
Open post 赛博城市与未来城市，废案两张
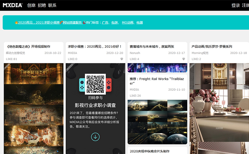pyautogui.click(x=152, y=47)
